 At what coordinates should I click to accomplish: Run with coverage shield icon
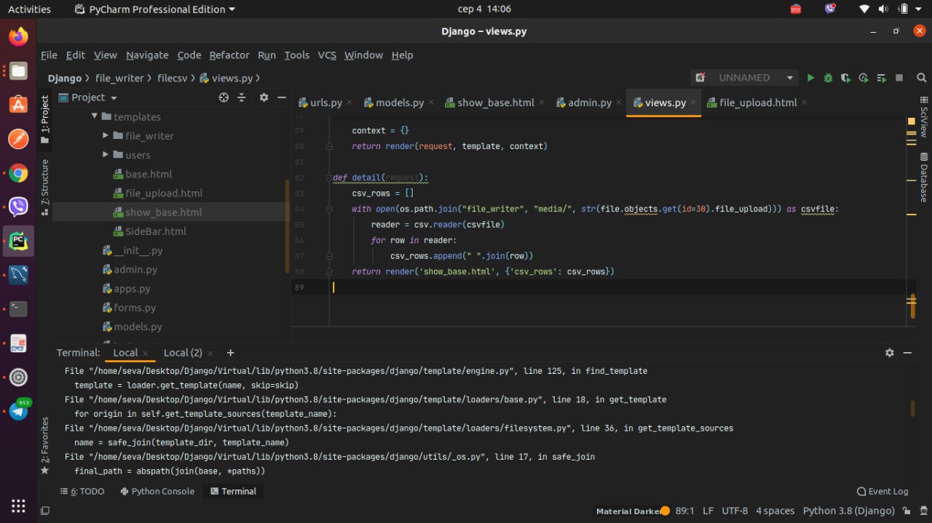tap(845, 77)
